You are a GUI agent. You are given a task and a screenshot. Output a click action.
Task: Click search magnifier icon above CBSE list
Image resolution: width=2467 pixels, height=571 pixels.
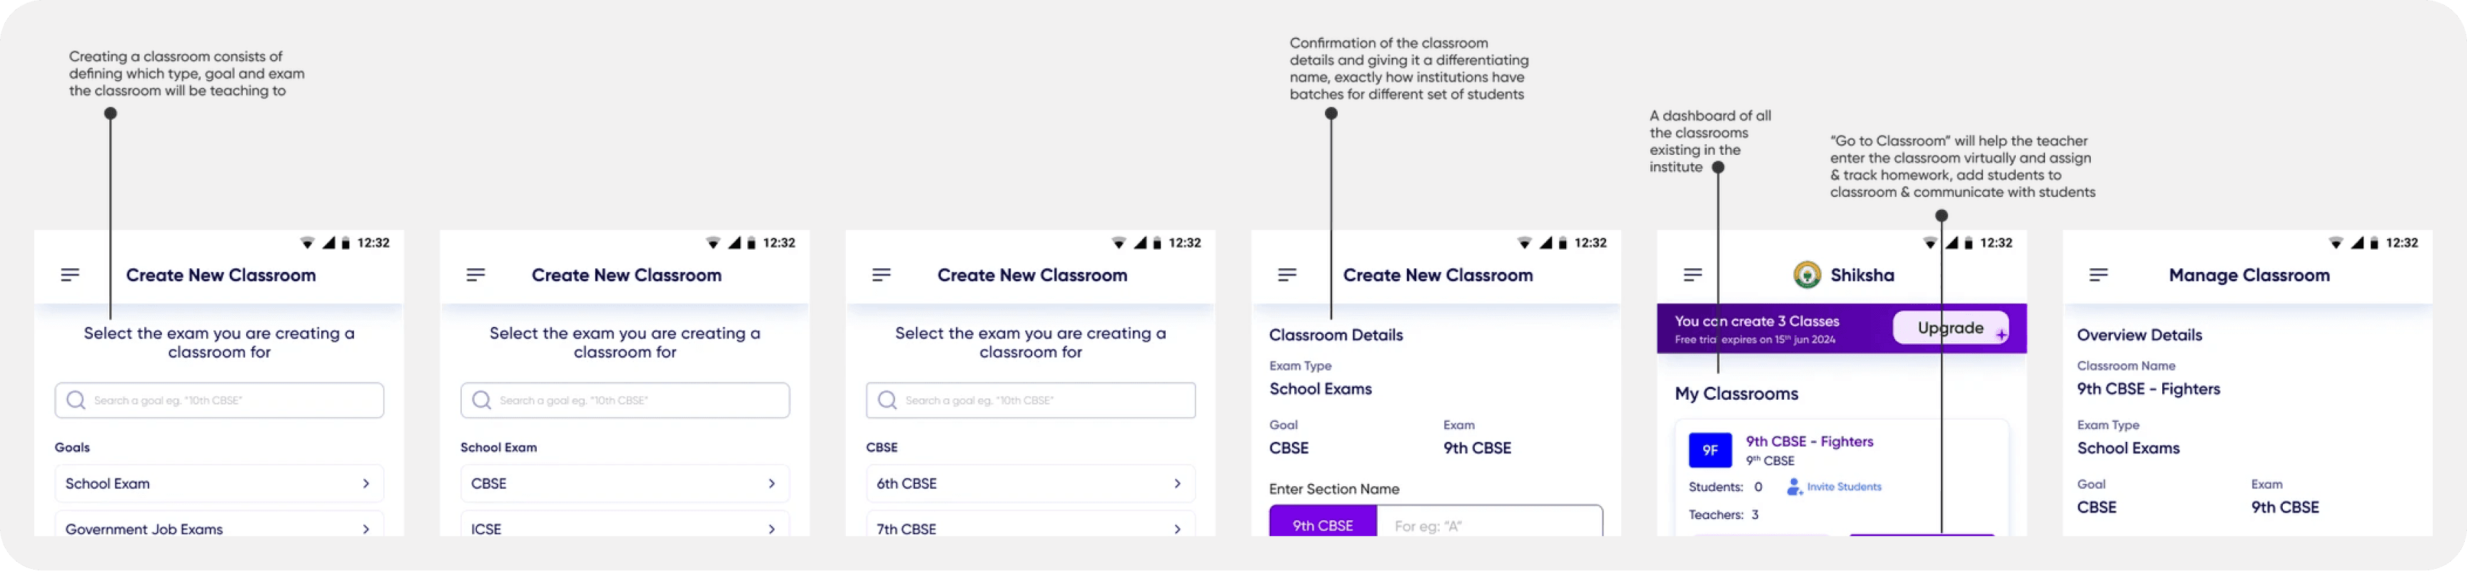pyautogui.click(x=888, y=400)
